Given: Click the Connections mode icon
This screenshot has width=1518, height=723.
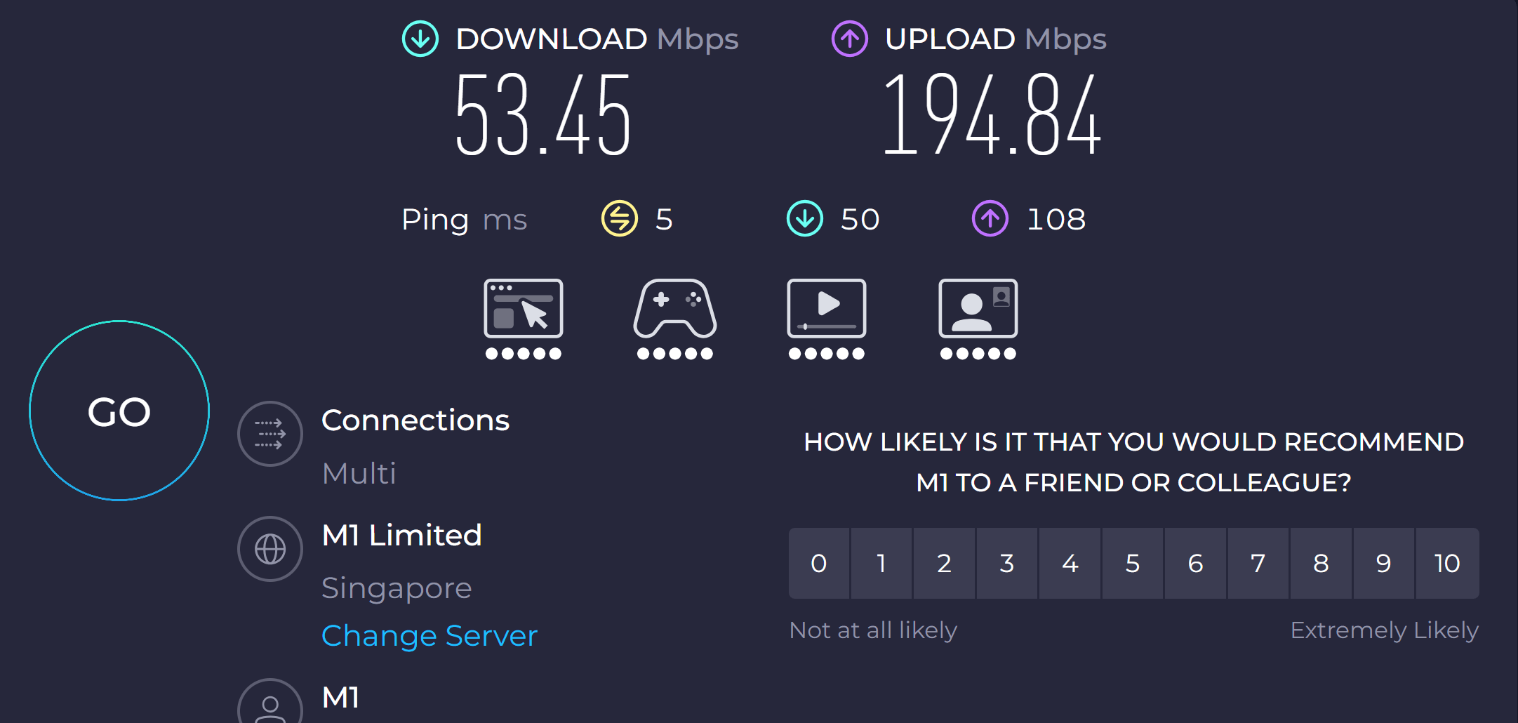Looking at the screenshot, I should tap(270, 434).
